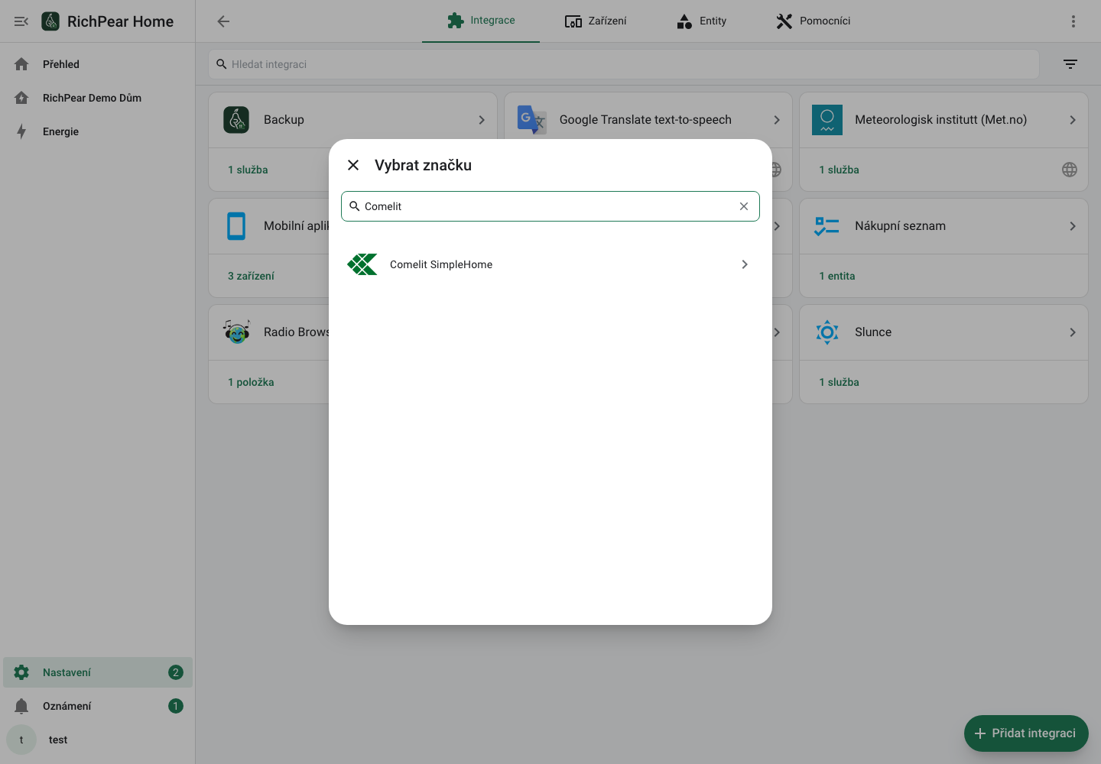Focus the Comelit brand search field
This screenshot has width=1101, height=764.
(549, 206)
